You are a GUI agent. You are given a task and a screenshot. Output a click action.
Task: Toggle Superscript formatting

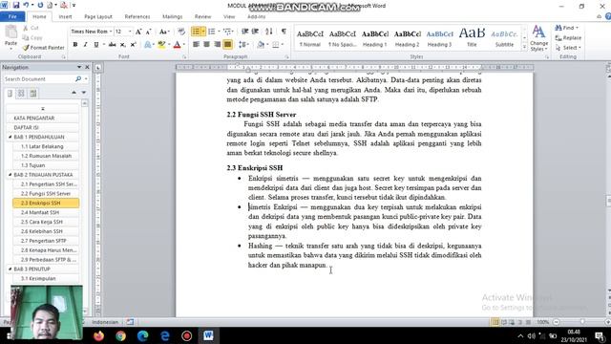(133, 45)
